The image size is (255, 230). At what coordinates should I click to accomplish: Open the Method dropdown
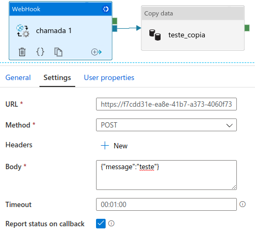pyautogui.click(x=166, y=125)
